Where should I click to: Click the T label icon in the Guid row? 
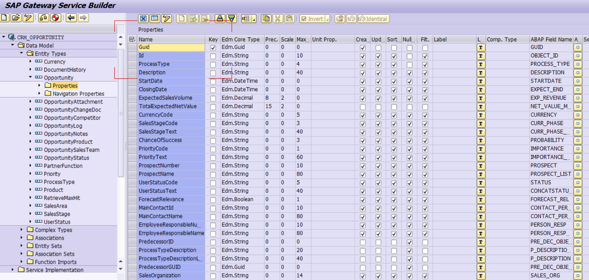481,47
